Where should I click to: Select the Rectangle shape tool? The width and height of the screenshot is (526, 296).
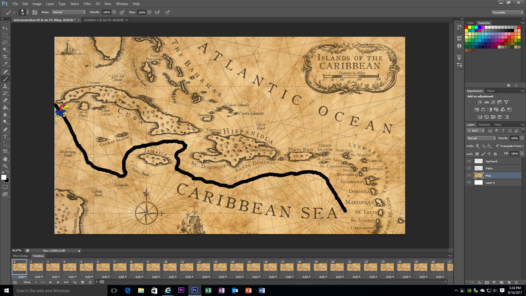[x=5, y=151]
